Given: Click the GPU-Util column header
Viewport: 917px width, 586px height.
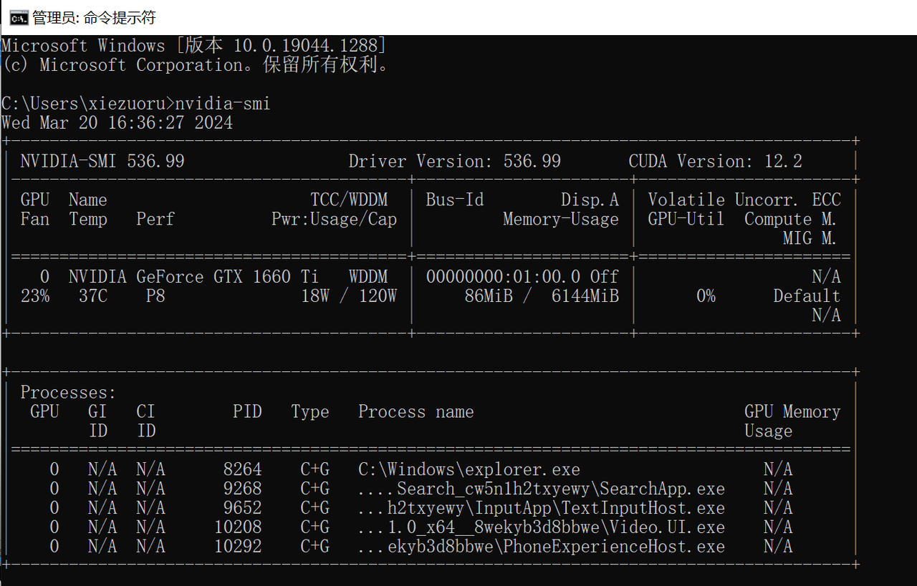Looking at the screenshot, I should coord(686,219).
